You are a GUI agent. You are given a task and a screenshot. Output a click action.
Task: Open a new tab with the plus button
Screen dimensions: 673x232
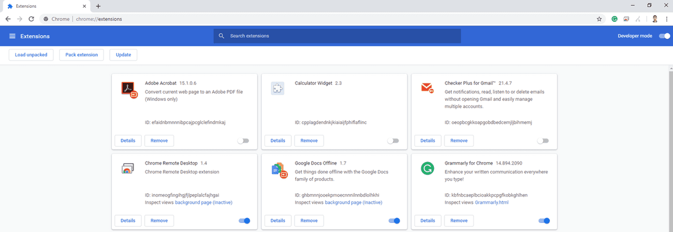click(98, 6)
